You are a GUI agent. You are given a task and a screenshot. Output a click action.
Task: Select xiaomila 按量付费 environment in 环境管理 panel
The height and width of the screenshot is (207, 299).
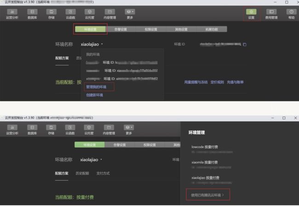coord(212,165)
